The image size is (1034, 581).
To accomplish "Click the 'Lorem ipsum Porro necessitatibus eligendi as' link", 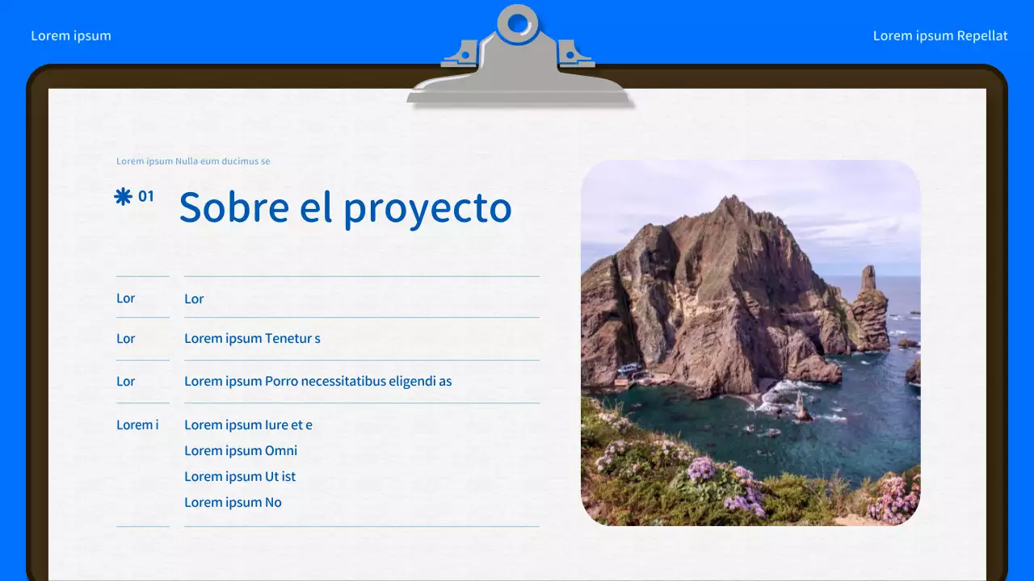I will [x=318, y=381].
